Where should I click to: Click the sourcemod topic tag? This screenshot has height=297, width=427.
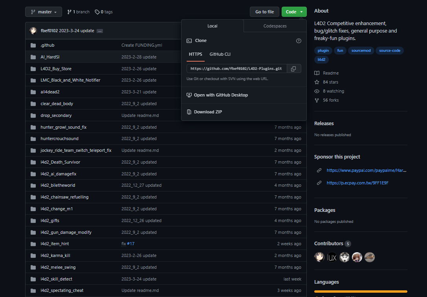[x=361, y=51]
